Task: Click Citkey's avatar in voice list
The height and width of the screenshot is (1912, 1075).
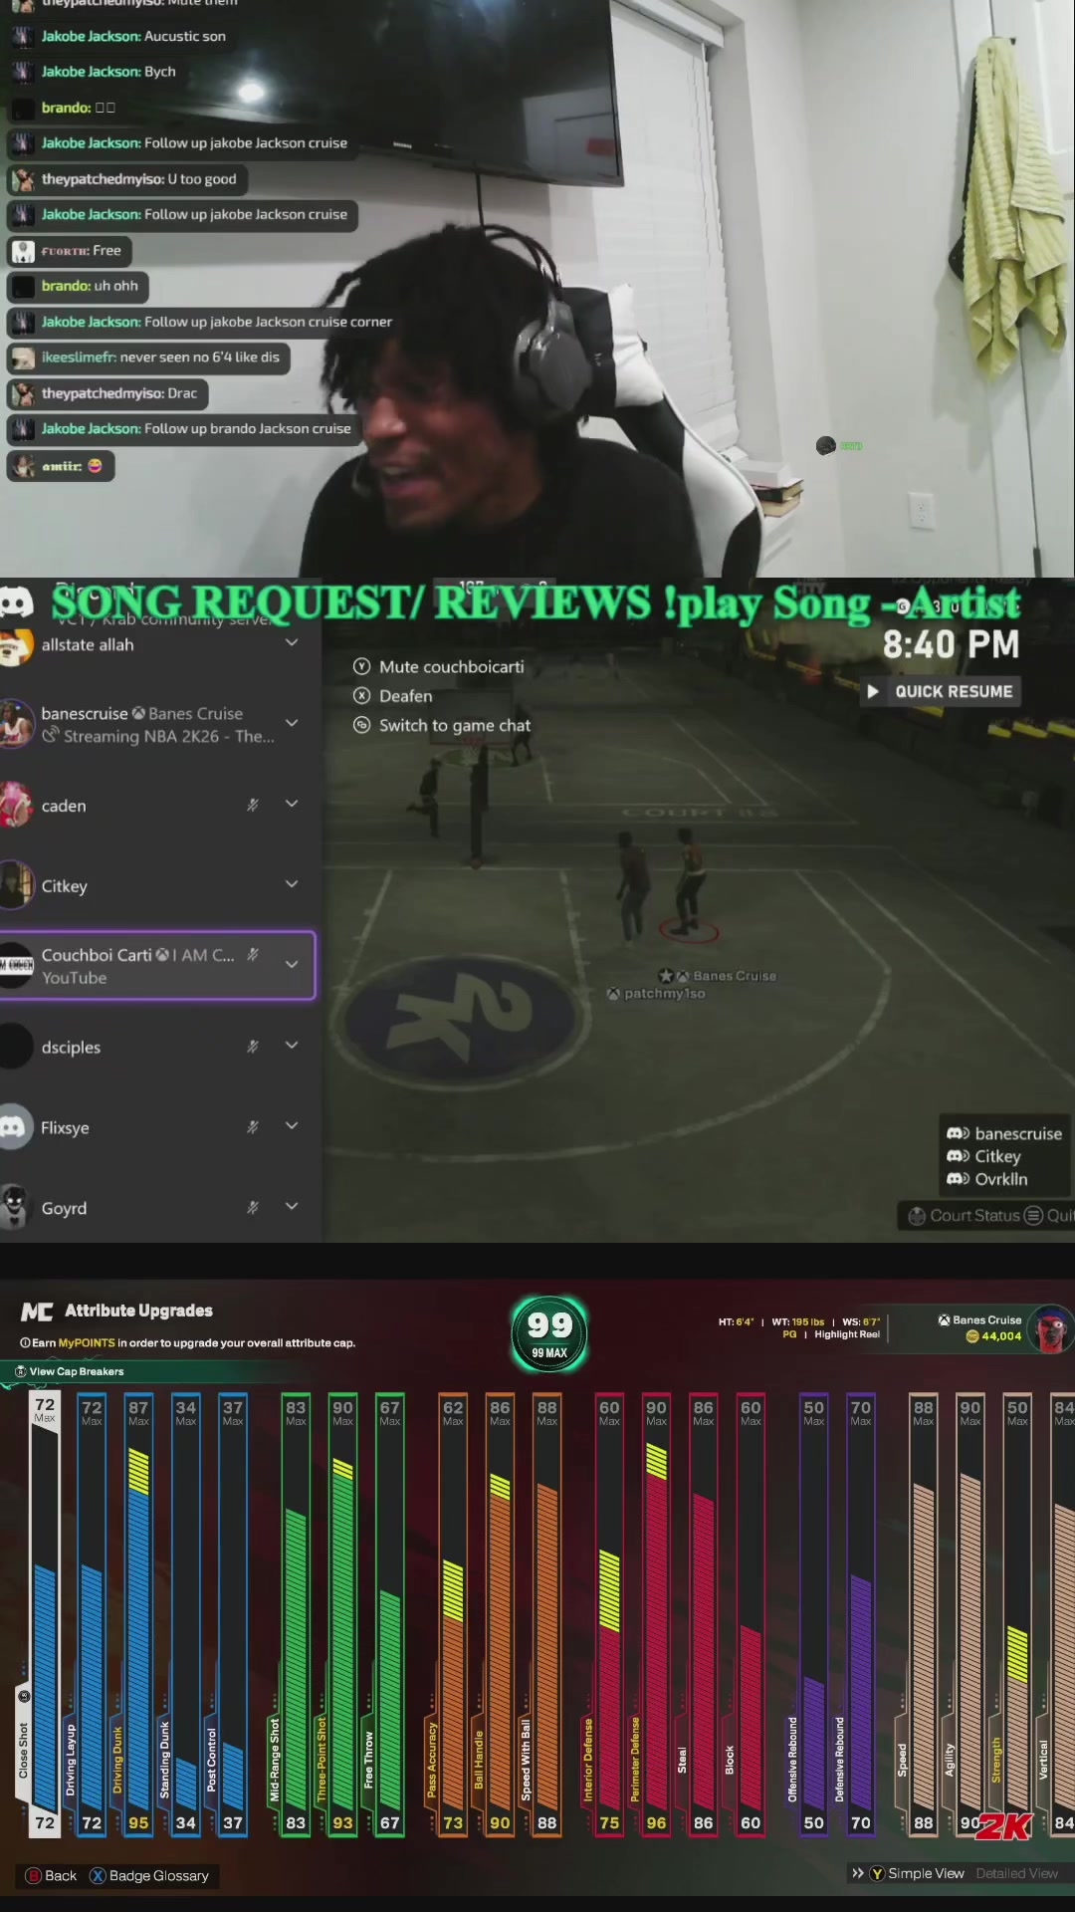Action: pos(16,885)
